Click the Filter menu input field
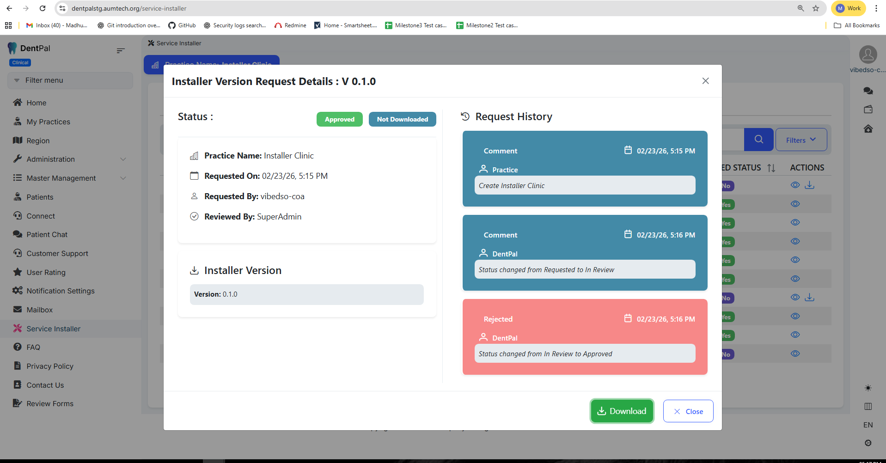The width and height of the screenshot is (886, 463). [x=70, y=80]
